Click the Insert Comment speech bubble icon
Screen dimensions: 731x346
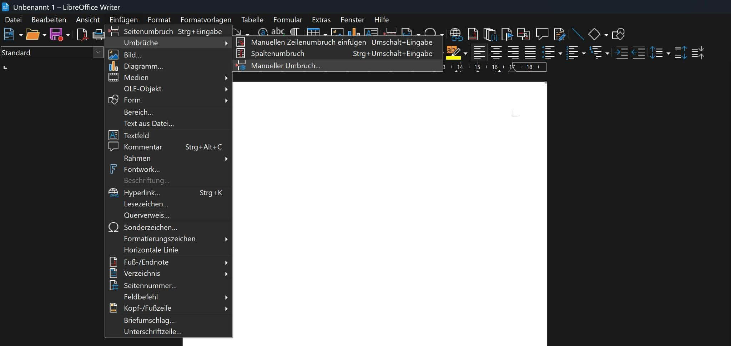542,34
